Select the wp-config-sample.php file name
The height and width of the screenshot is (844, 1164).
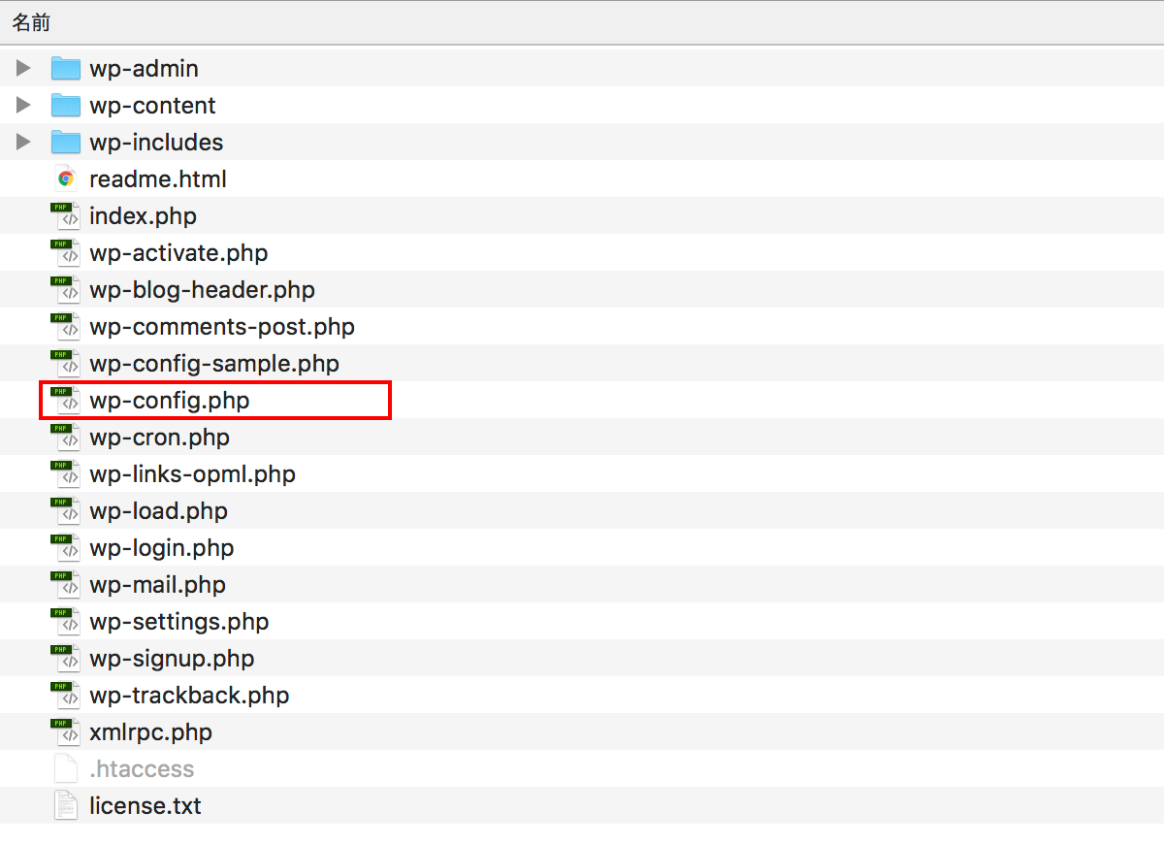coord(214,364)
